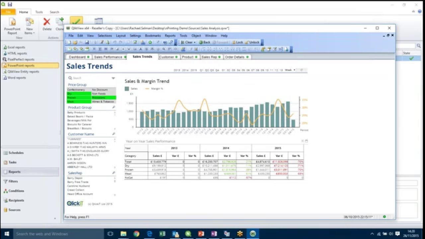The image size is (425, 239).
Task: Select HTML reports in NPrinting sidebar
Action: click(17, 53)
